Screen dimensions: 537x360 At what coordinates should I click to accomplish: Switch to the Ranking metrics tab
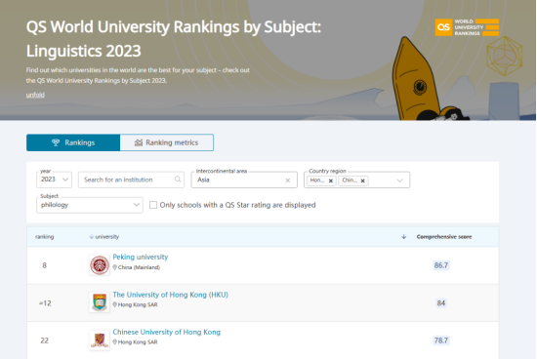(x=167, y=142)
